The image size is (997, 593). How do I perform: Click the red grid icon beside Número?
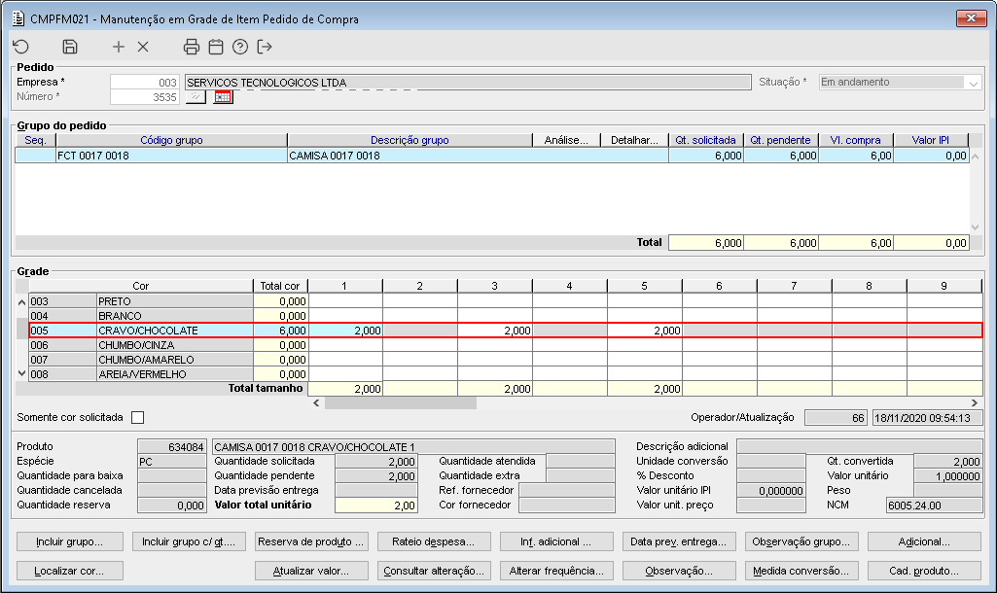coord(224,97)
